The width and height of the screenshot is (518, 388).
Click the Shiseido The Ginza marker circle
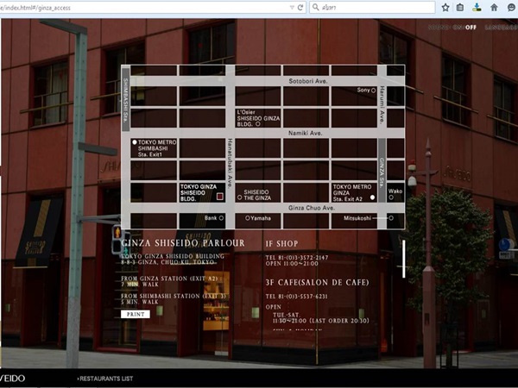[239, 197]
